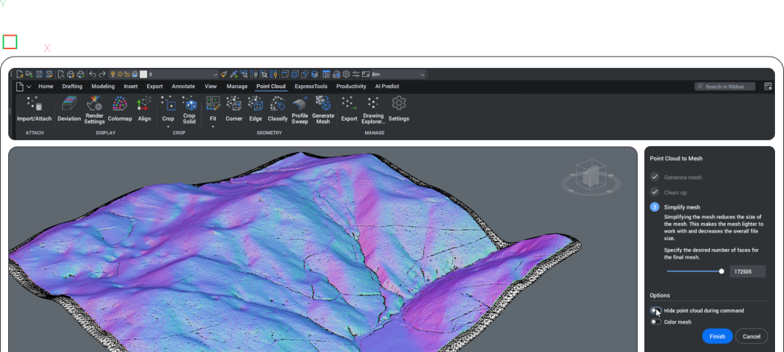
Task: Click the face count slider handle
Action: point(721,271)
